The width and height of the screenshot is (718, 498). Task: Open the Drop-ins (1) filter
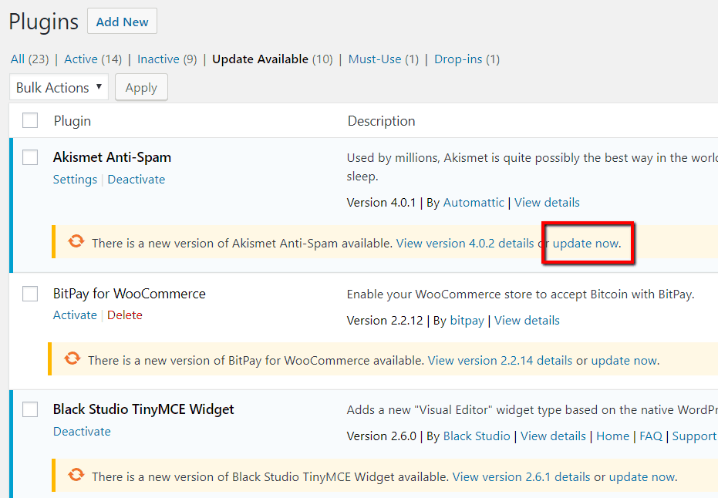[467, 59]
